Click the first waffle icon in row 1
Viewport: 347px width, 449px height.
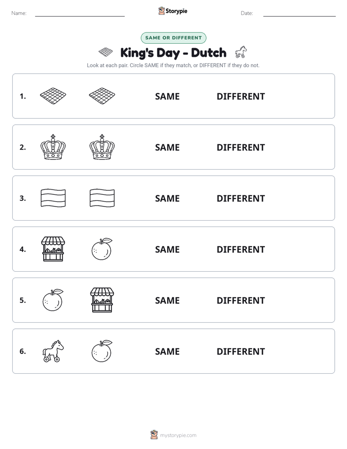(x=53, y=96)
